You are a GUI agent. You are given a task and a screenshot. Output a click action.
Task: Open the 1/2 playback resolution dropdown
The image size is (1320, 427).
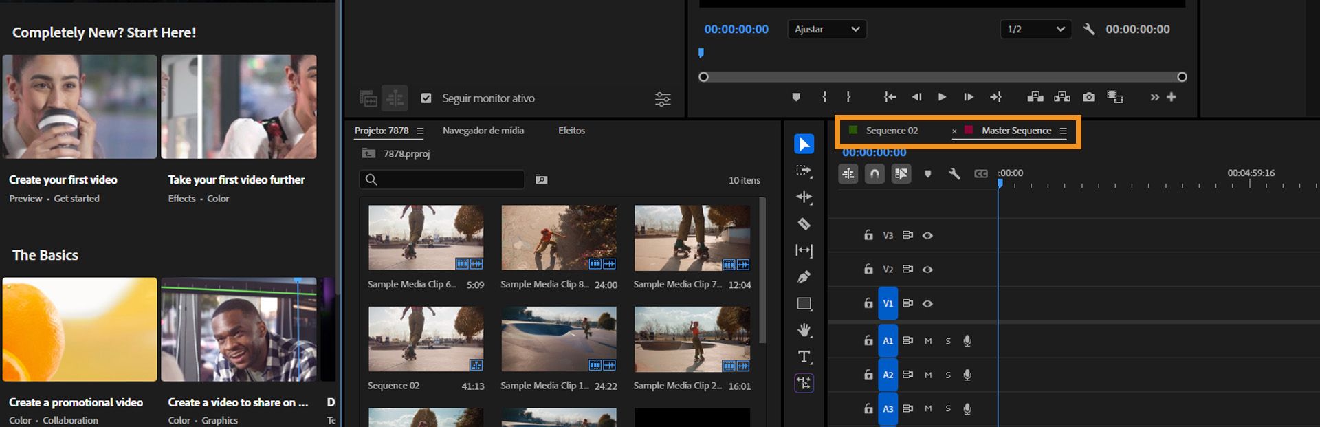(x=1036, y=29)
